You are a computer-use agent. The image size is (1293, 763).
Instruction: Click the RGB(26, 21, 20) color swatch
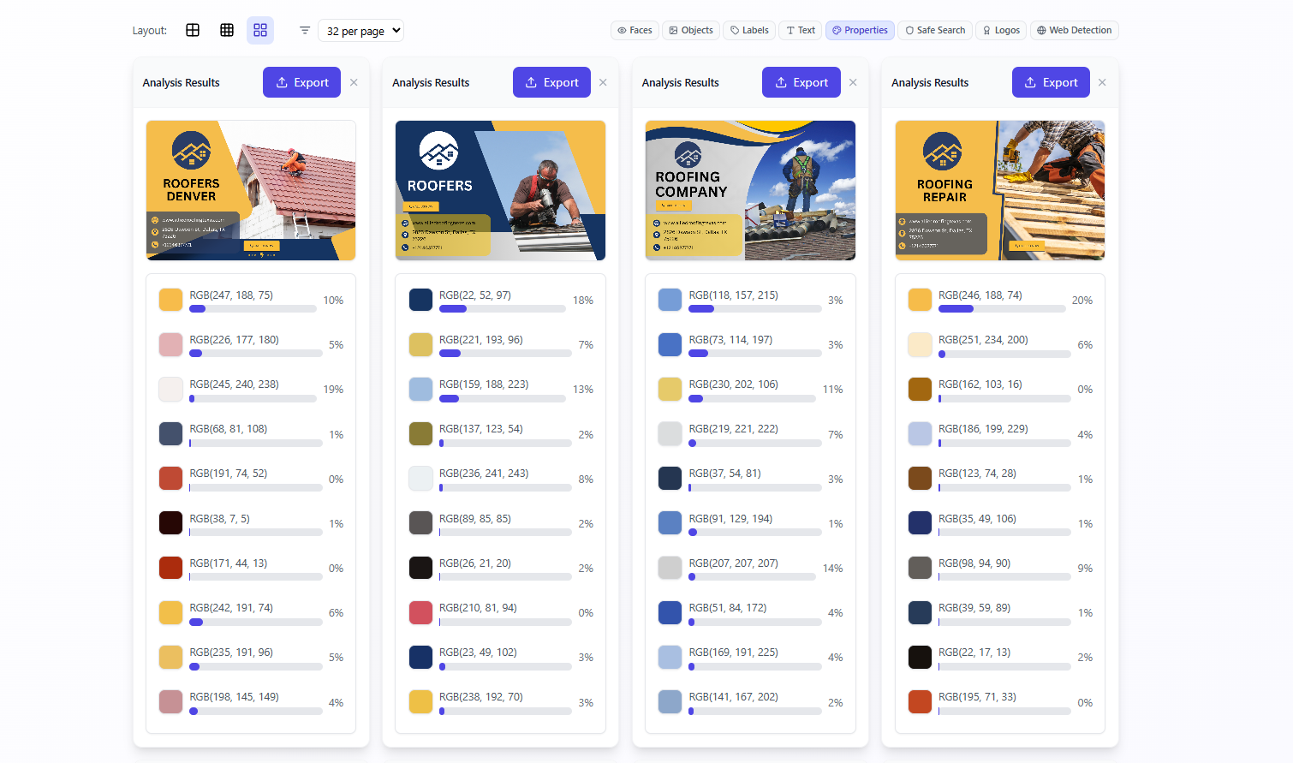420,567
